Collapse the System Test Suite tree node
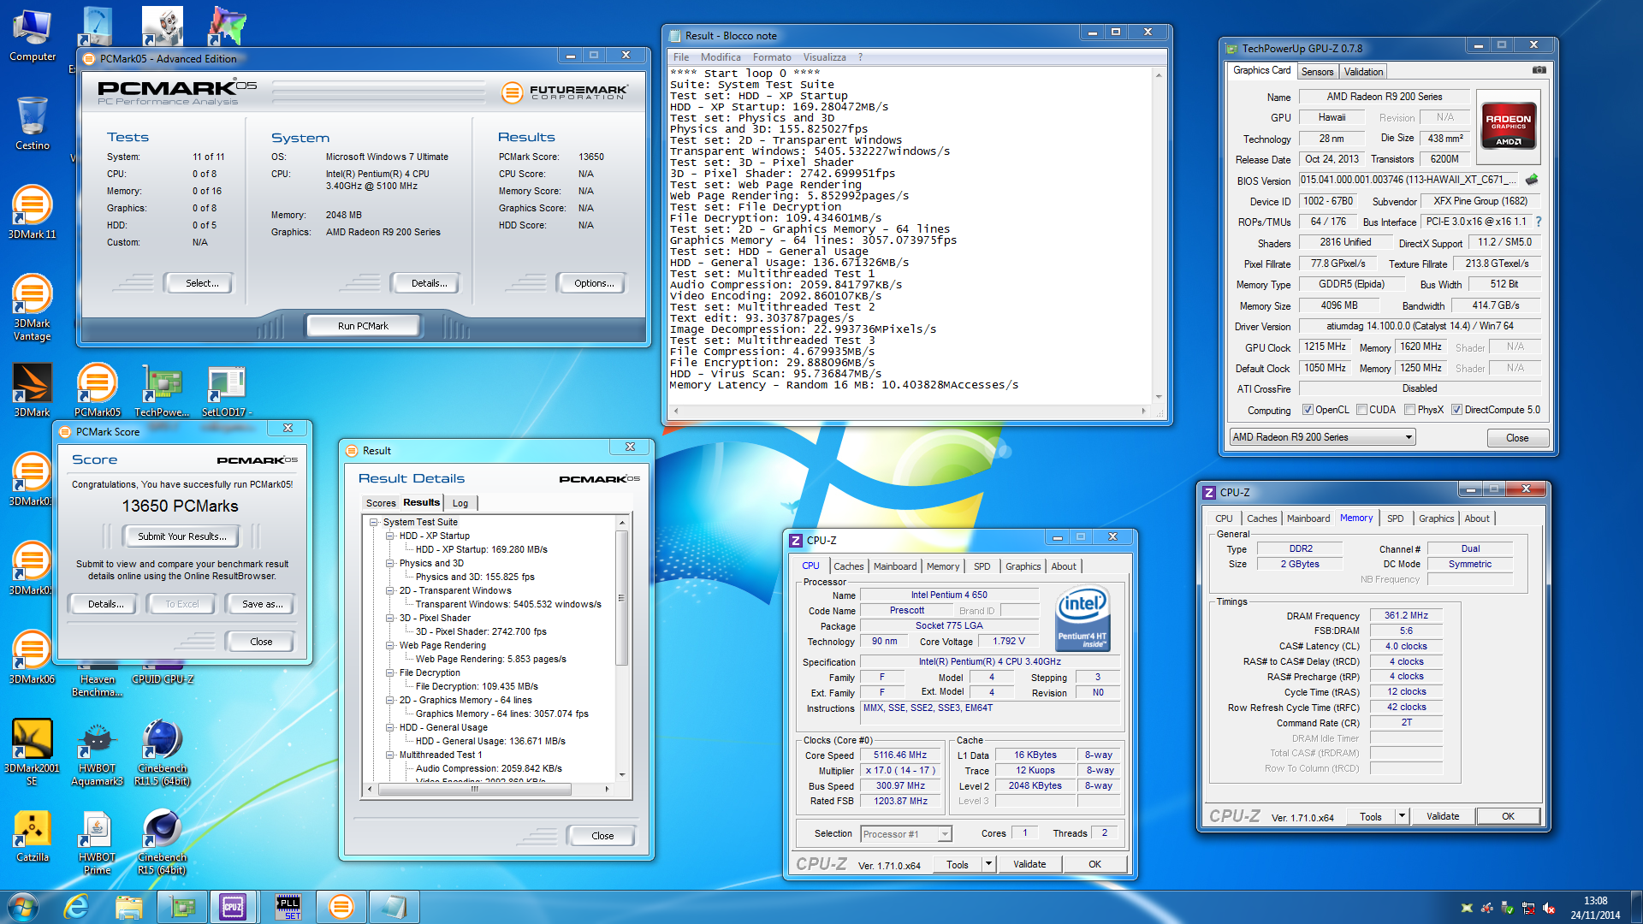Viewport: 1643px width, 924px height. point(374,522)
